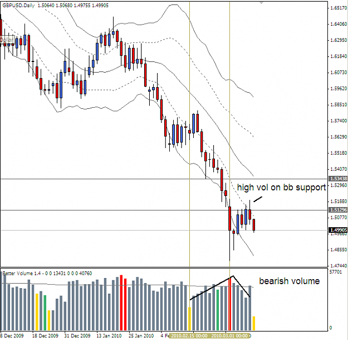The image size is (348, 340).
Task: Click price scale value 1.62950
Action: [339, 40]
